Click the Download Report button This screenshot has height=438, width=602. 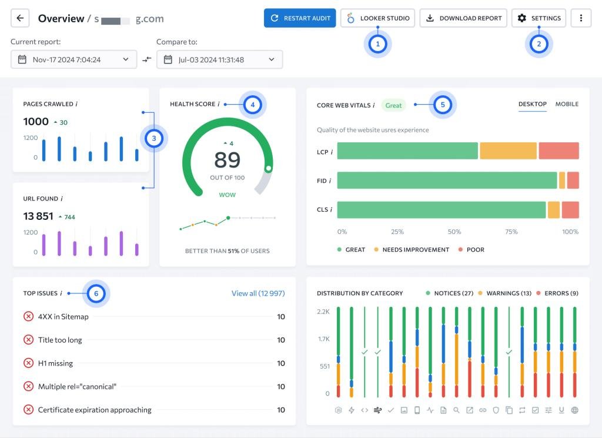click(463, 18)
